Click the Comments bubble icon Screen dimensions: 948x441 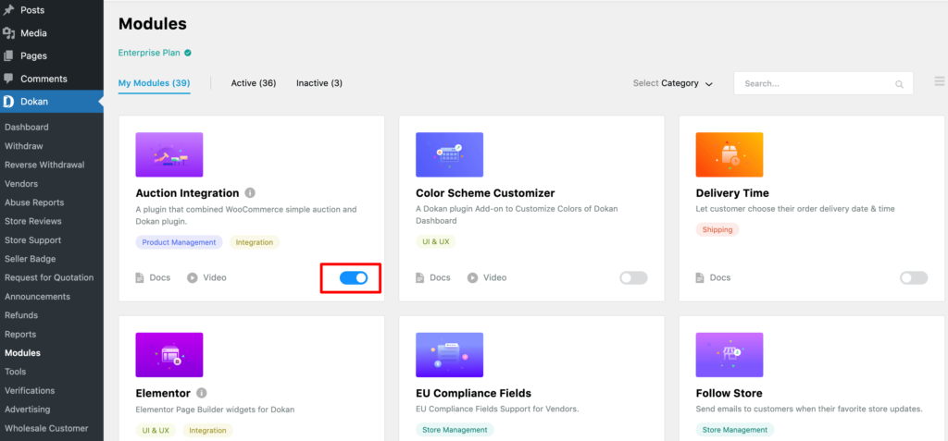point(8,79)
